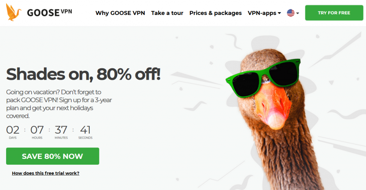The height and width of the screenshot is (190, 366).
Task: Click the SAVE 80% NOW button
Action: 53,156
